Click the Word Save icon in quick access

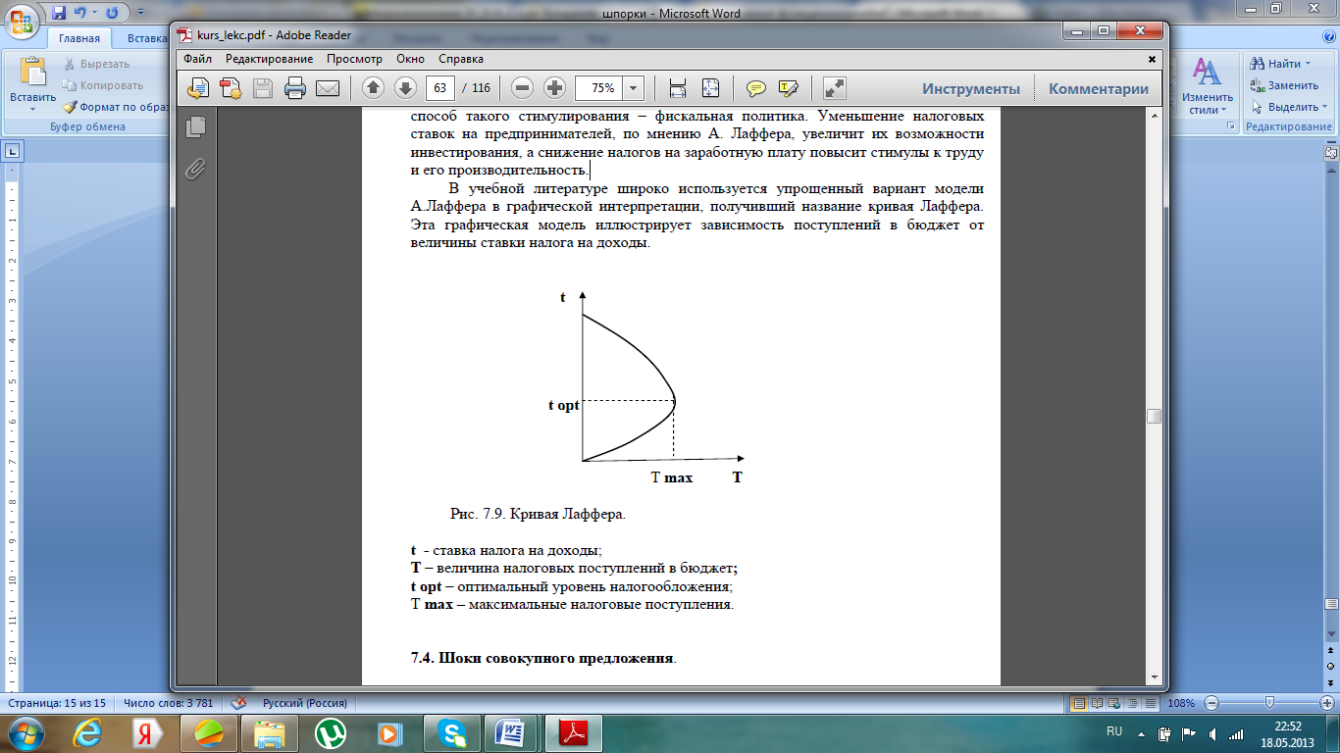coord(60,14)
